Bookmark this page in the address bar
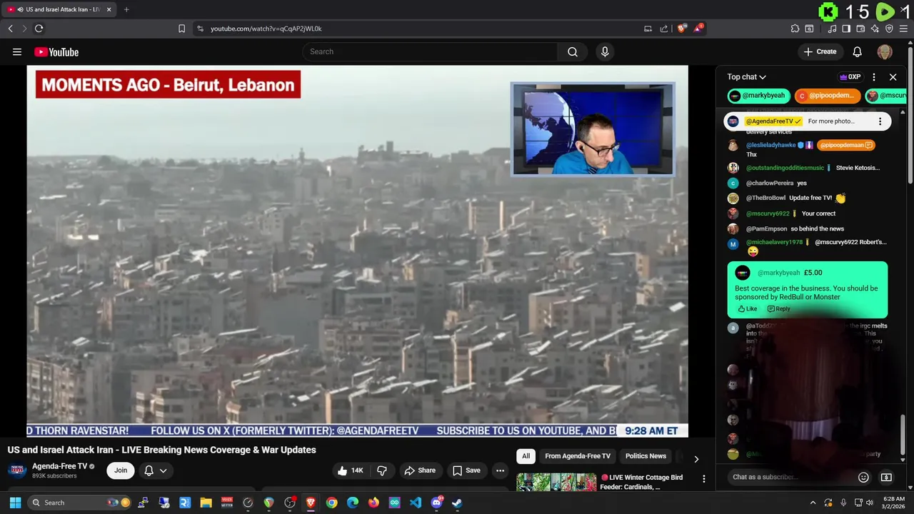The width and height of the screenshot is (914, 514). 181,29
